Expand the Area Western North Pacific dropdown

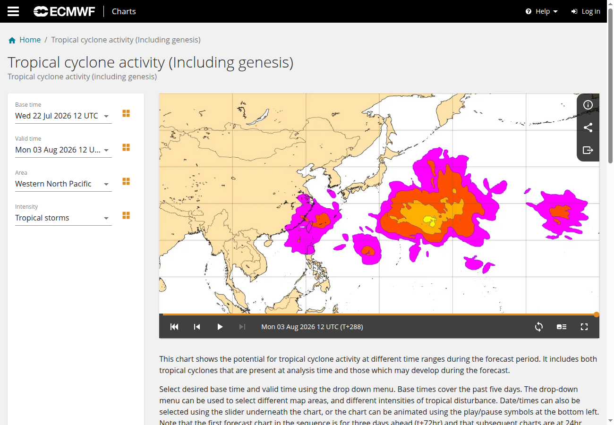pyautogui.click(x=63, y=184)
